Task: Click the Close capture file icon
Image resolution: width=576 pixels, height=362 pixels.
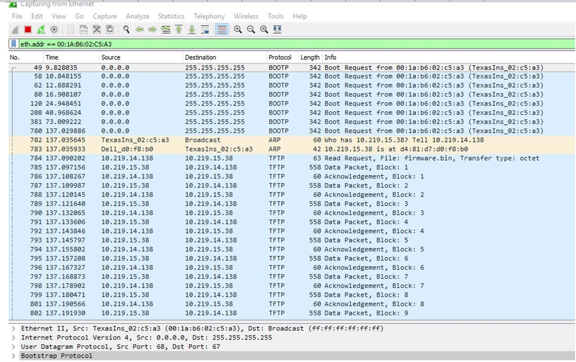Action: click(97, 30)
